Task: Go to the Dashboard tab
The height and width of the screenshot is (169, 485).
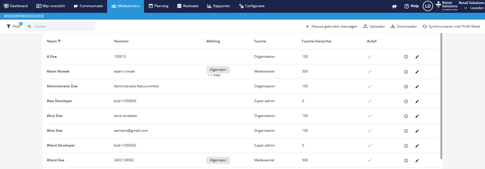Action: point(16,6)
